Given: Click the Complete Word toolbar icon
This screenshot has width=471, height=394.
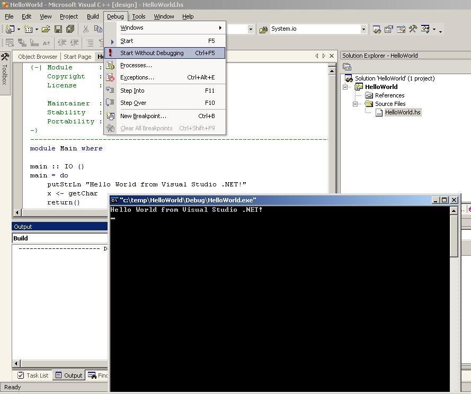Looking at the screenshot, I should coord(46,43).
